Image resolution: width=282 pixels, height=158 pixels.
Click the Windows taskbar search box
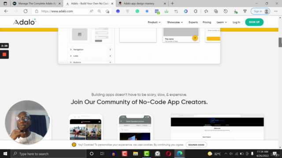coord(48,154)
